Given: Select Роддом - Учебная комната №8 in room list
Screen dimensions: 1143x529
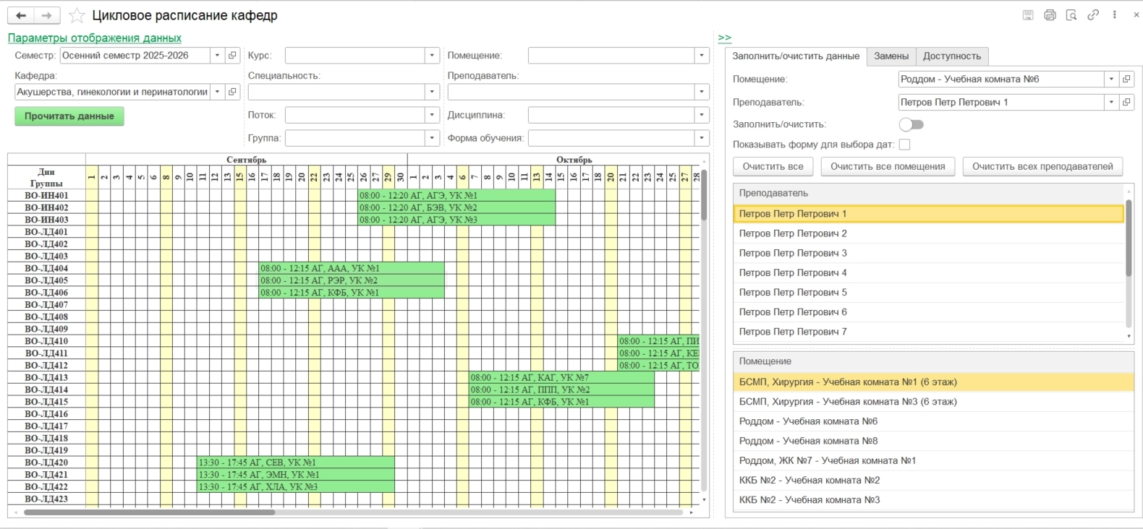Looking at the screenshot, I should coord(808,441).
